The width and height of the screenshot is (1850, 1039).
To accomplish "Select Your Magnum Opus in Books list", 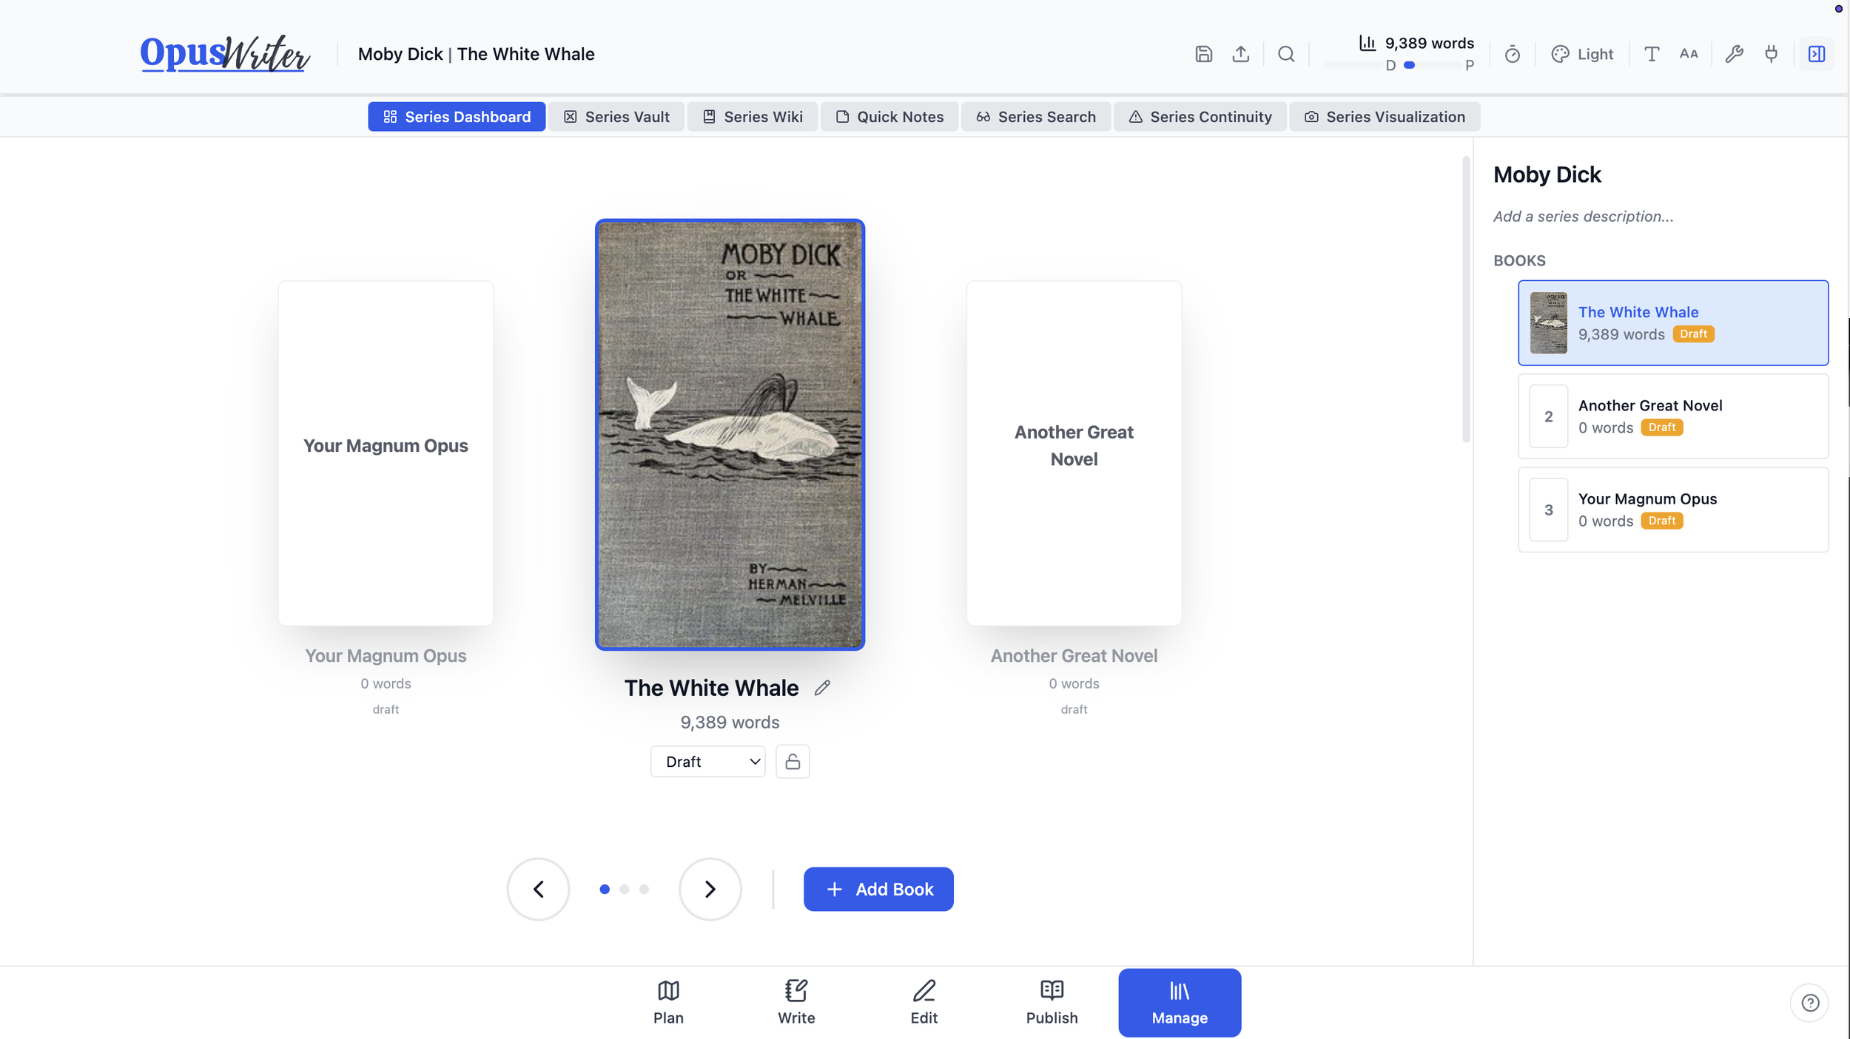I will coord(1673,510).
